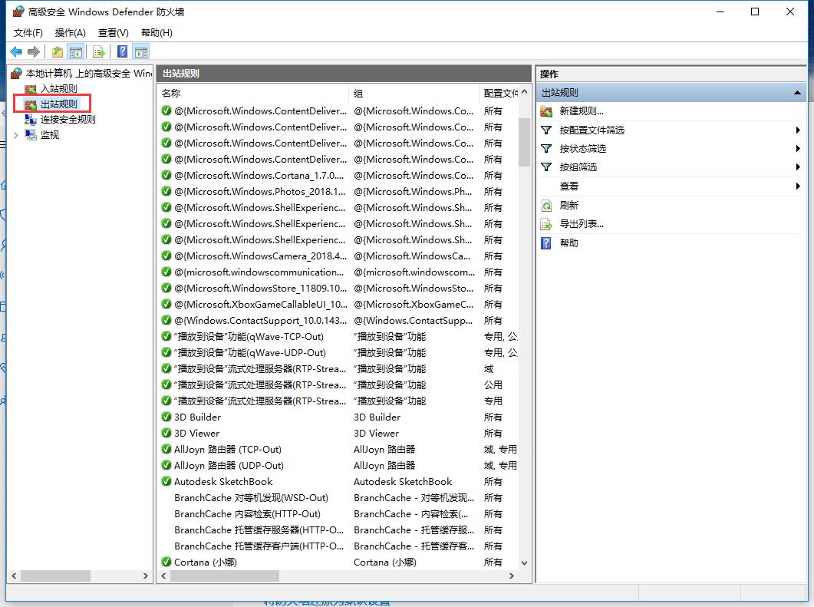
Task: Click the green check icon of AllJoyn 路由器 (TCP-Out)
Action: click(166, 449)
